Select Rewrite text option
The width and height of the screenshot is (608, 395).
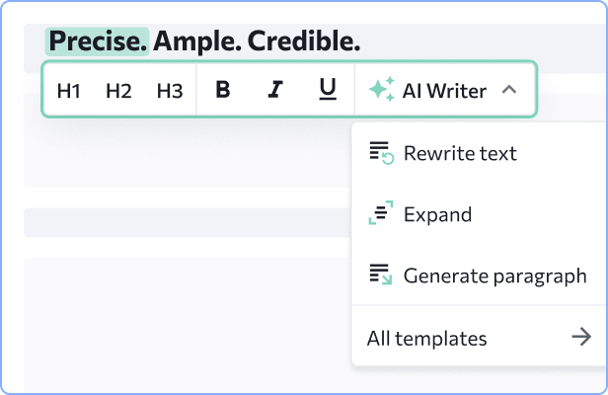click(479, 153)
